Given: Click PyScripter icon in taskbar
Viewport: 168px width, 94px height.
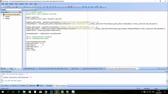Looking at the screenshot, I should coord(57,92).
